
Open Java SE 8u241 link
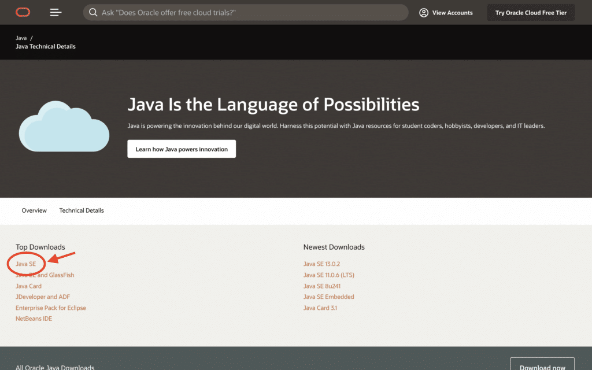pyautogui.click(x=320, y=286)
